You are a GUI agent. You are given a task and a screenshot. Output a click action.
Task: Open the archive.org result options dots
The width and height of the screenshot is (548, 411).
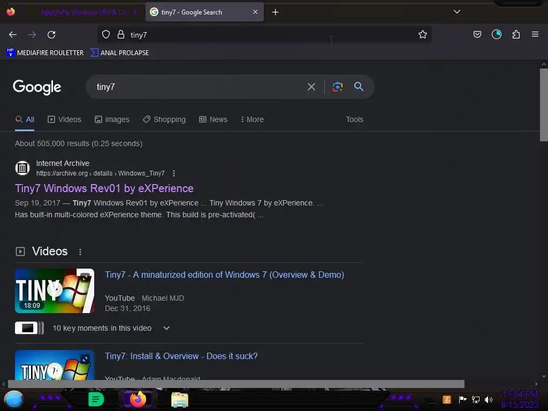[x=174, y=173]
